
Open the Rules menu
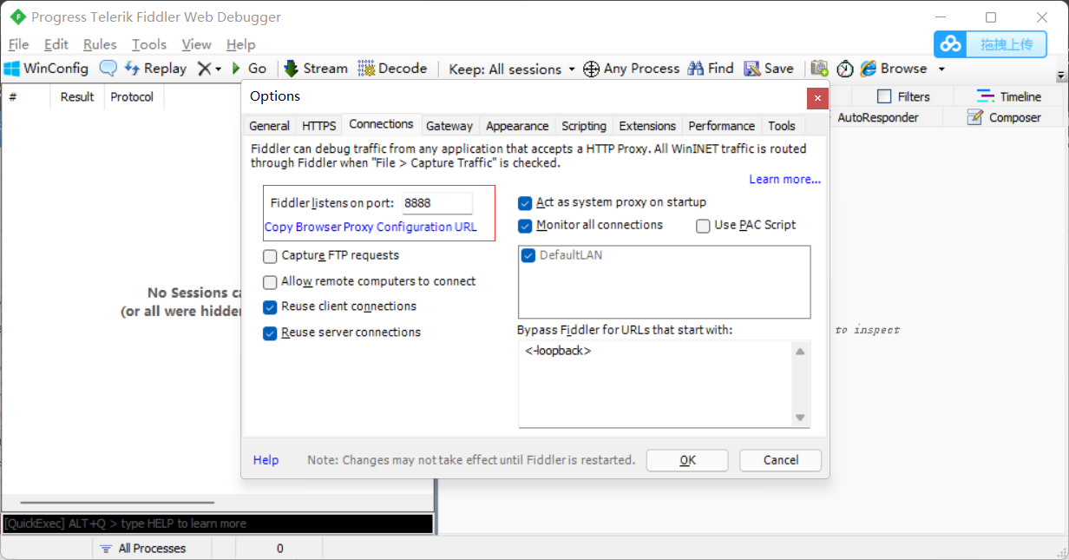(100, 44)
